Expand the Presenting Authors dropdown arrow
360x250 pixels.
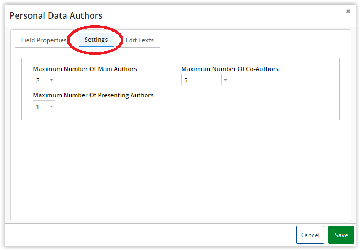pyautogui.click(x=51, y=107)
